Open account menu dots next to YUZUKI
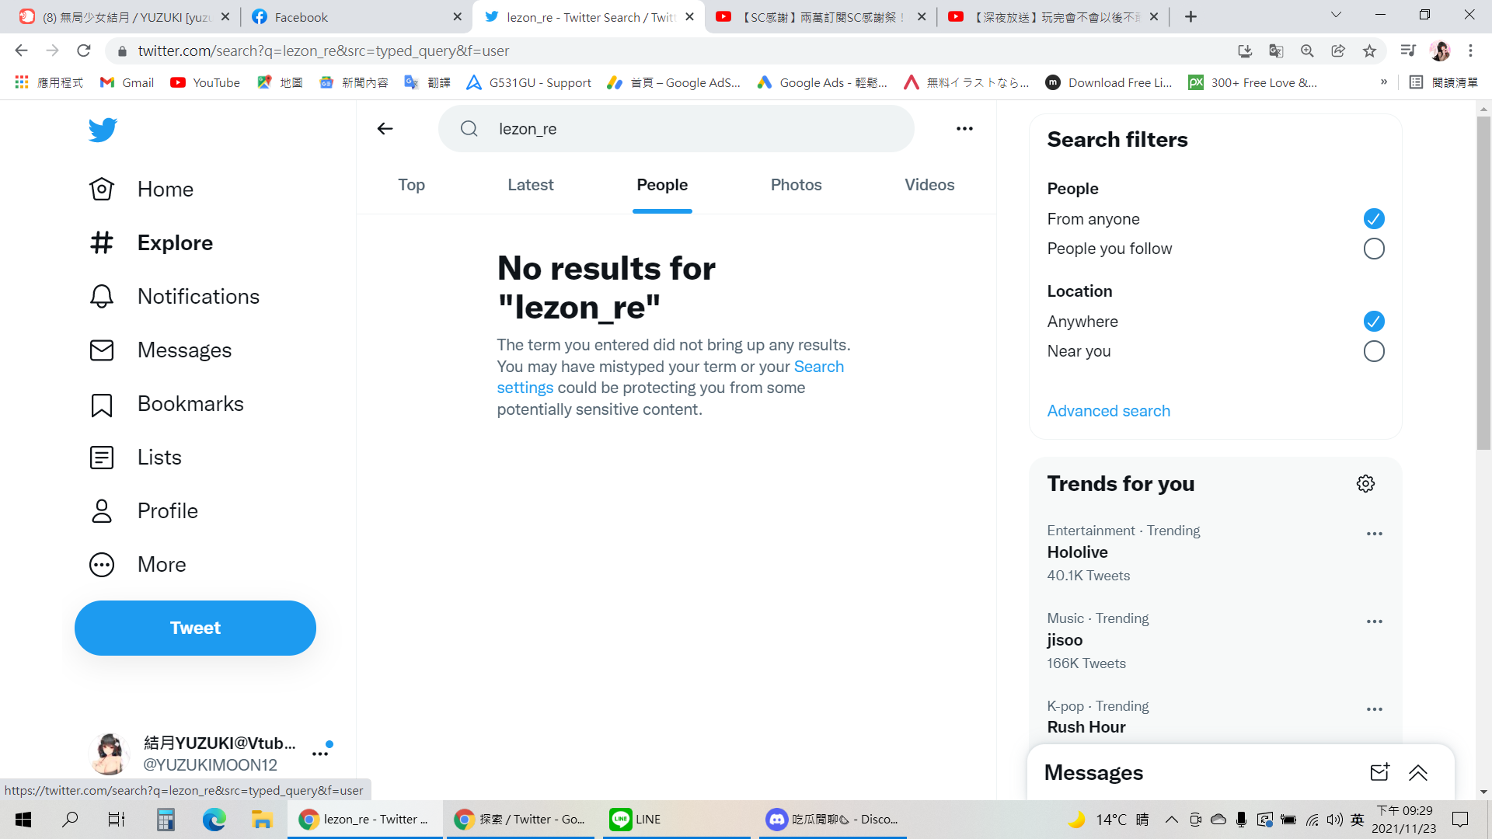Screen dimensions: 1492x839 pos(320,754)
